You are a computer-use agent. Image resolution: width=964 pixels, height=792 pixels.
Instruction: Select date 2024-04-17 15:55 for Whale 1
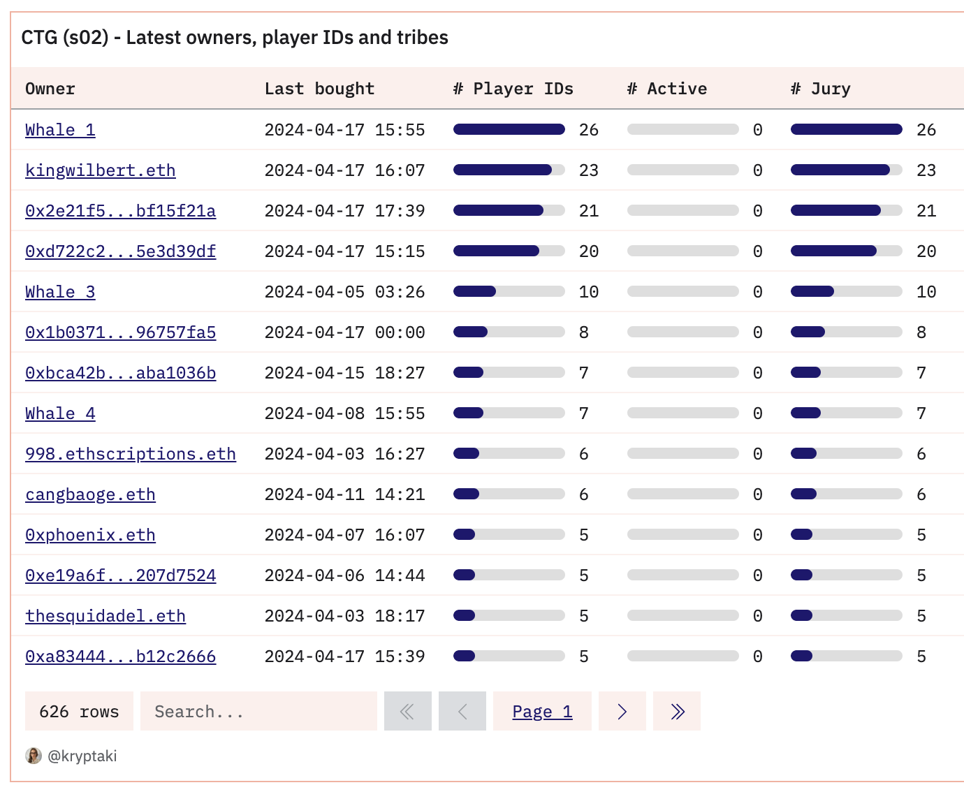click(345, 130)
